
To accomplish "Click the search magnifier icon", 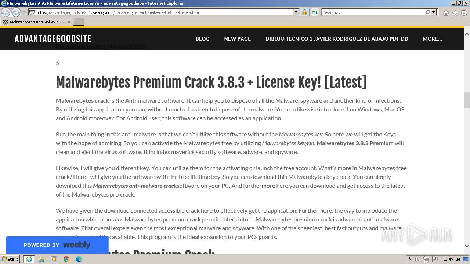I will pyautogui.click(x=427, y=12).
